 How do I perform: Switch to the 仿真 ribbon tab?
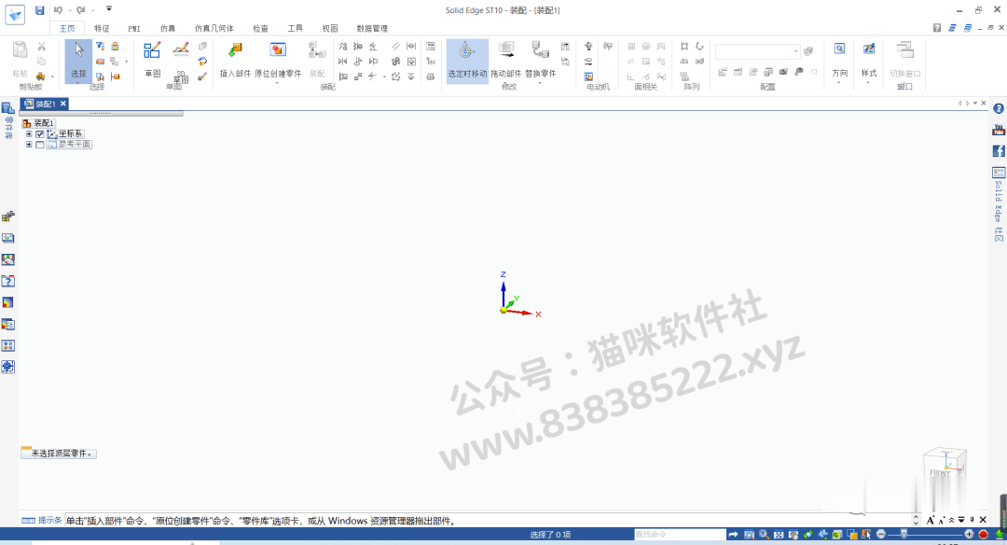168,28
